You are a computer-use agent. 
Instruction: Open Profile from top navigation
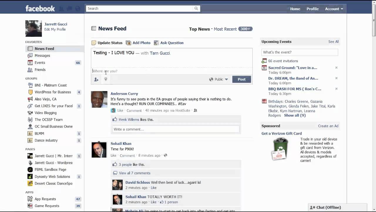[313, 9]
